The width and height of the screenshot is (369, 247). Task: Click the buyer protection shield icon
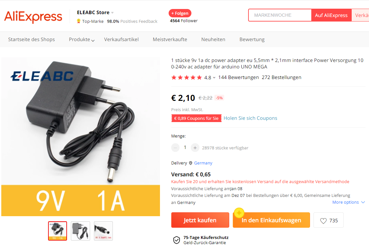tap(177, 240)
